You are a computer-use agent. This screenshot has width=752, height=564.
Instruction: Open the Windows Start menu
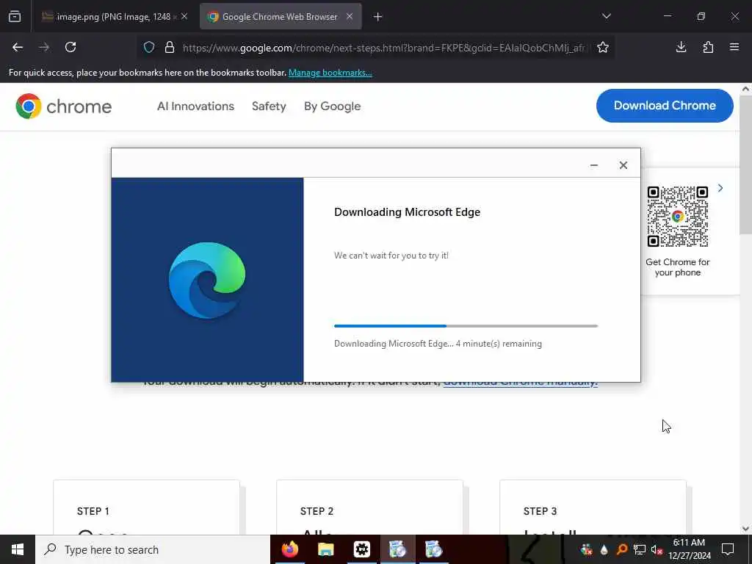(x=18, y=549)
